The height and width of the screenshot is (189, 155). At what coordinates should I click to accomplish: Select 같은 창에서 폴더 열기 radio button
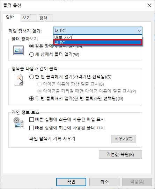31,46
